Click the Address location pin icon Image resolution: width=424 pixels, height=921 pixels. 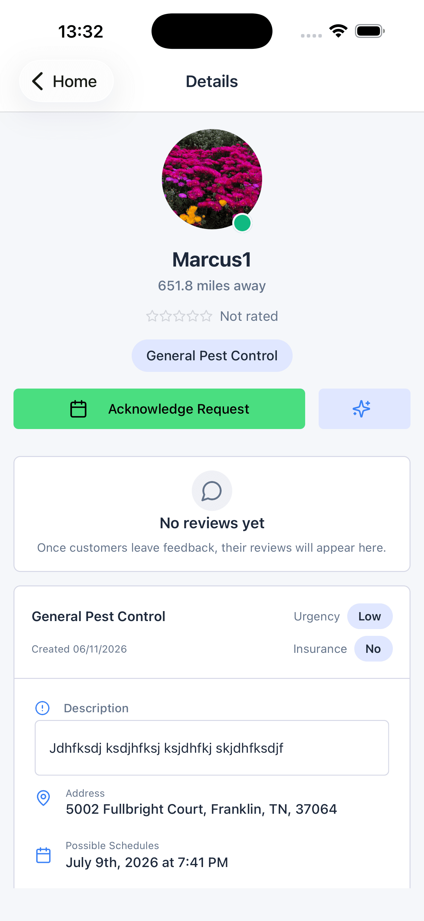pos(43,798)
